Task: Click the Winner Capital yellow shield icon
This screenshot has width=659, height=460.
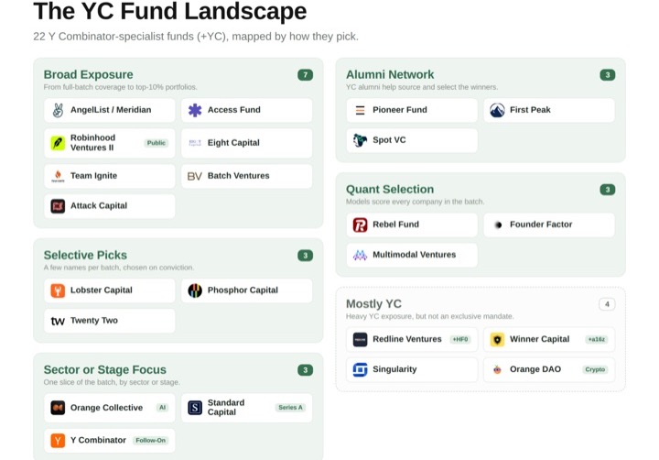Action: [497, 339]
